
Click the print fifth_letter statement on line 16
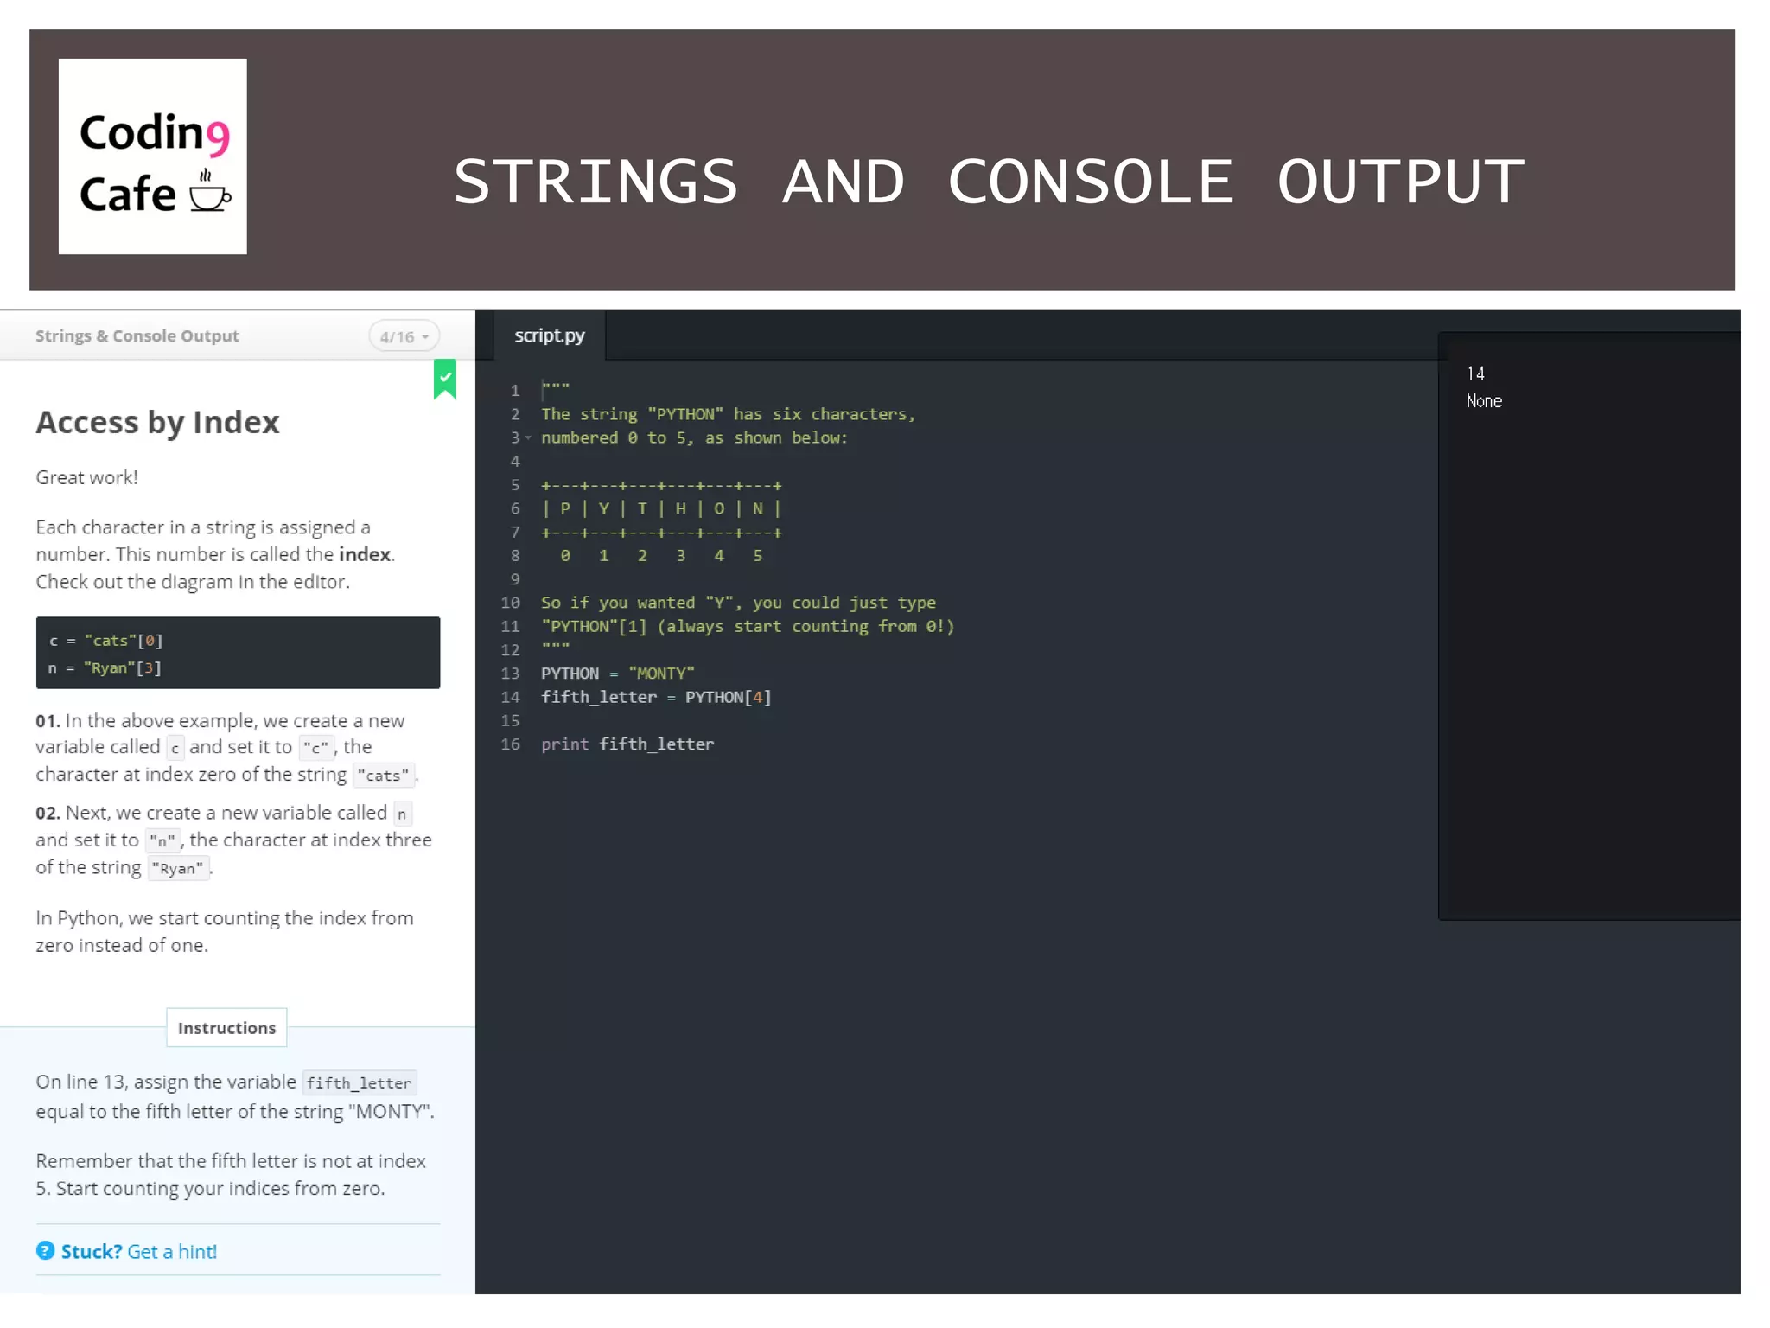627,744
